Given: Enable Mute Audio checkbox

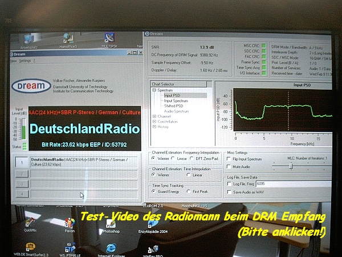Looking at the screenshot, I should [x=229, y=167].
